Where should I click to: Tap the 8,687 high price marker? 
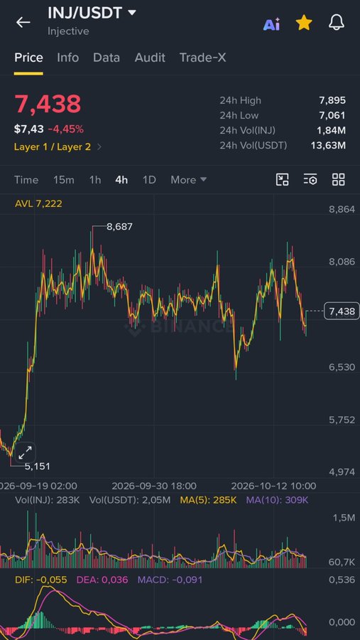[x=119, y=227]
